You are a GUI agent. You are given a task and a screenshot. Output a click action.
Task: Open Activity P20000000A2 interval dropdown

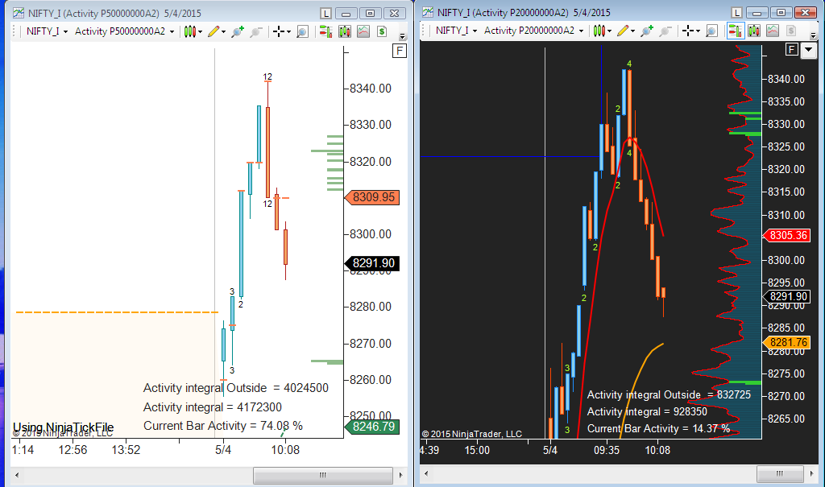[533, 31]
